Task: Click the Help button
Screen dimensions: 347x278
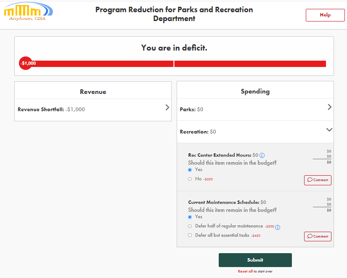Action: (x=325, y=15)
